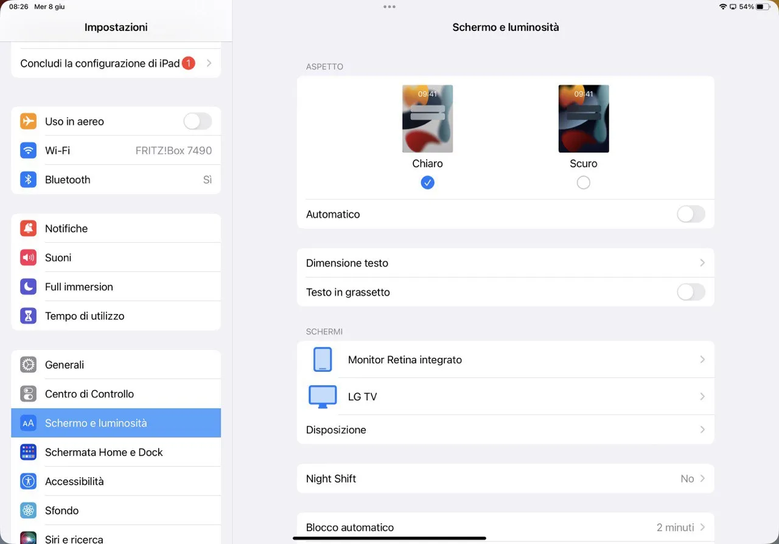Click the Tempo di utilizzo hourglass icon

click(28, 316)
